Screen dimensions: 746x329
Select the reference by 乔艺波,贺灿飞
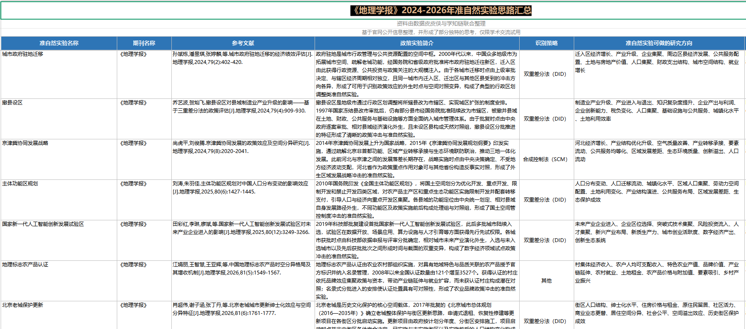(x=243, y=119)
